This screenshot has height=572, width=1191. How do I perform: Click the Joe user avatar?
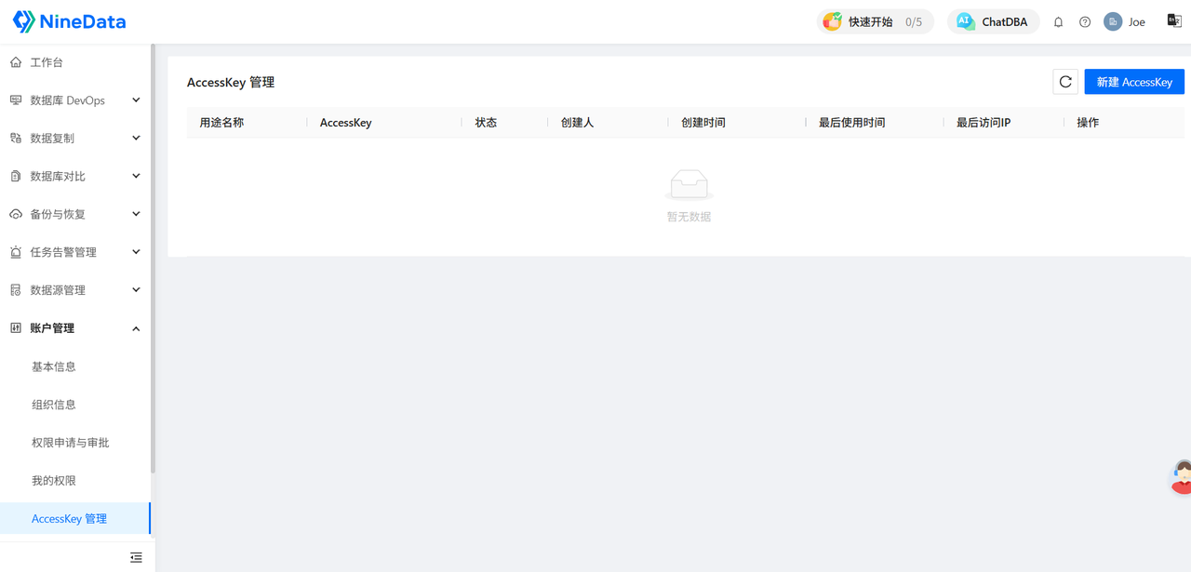[1113, 21]
